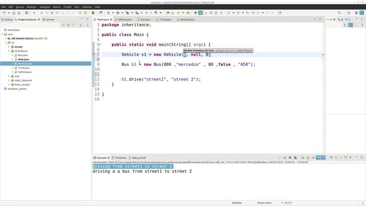
Task: Toggle highlighted button in right side panel
Action: (x=351, y=25)
